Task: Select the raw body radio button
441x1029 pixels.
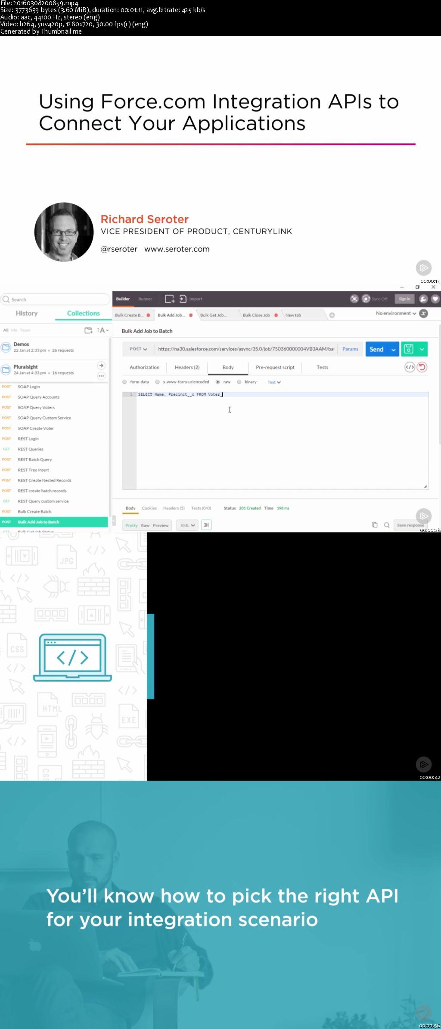Action: point(218,382)
